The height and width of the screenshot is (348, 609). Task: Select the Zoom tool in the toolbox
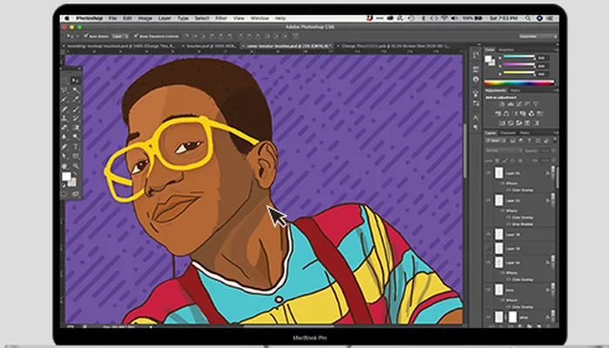76,166
